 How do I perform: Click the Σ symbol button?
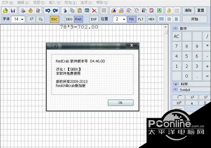tap(205, 103)
